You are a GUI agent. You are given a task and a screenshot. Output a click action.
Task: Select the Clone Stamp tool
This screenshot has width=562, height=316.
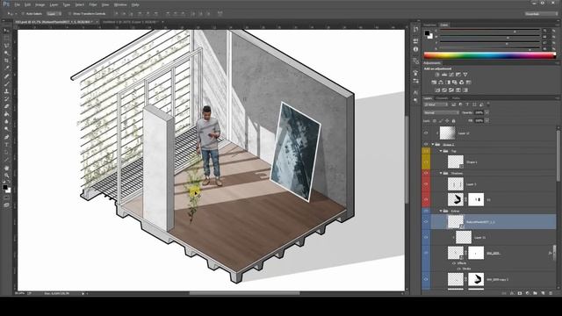[6, 91]
